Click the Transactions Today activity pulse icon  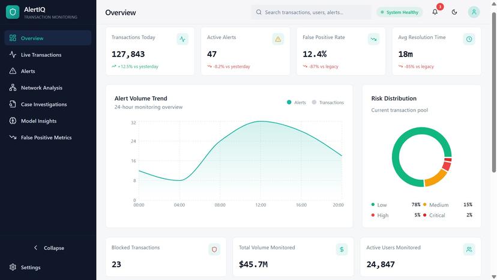tap(182, 39)
